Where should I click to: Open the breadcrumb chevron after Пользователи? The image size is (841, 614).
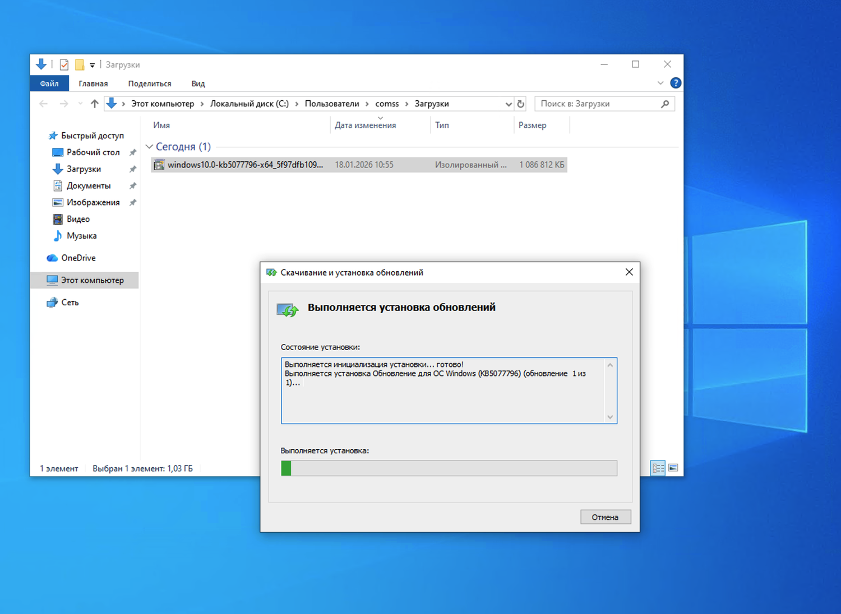pos(367,104)
